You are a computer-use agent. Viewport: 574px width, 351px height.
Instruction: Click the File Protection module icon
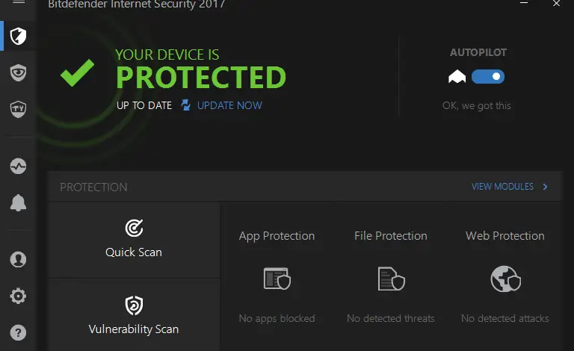391,279
